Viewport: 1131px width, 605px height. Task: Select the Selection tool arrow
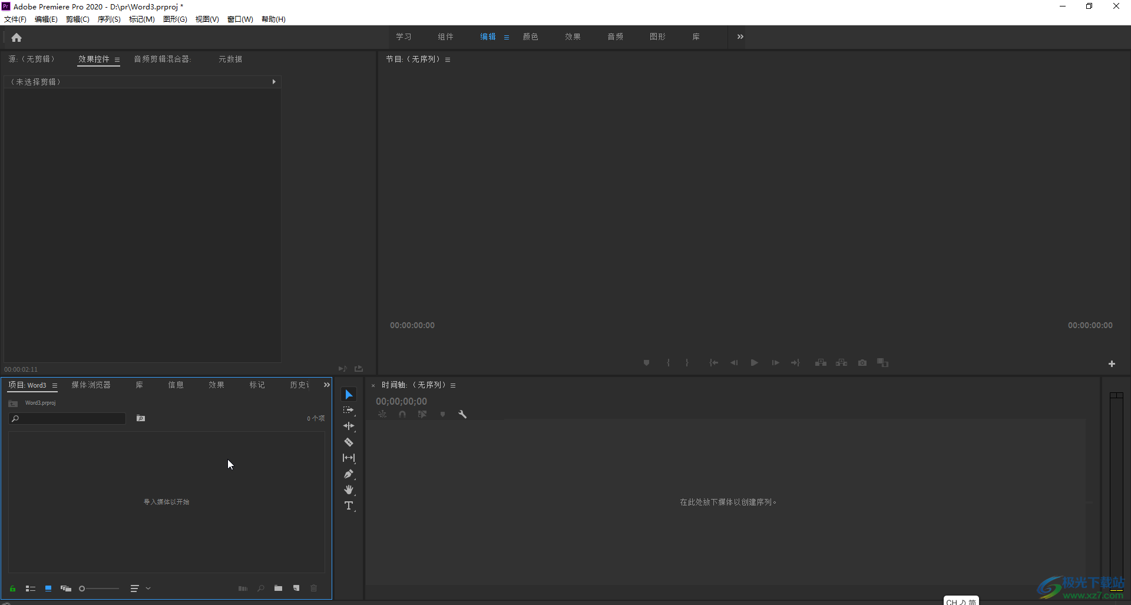pyautogui.click(x=349, y=394)
